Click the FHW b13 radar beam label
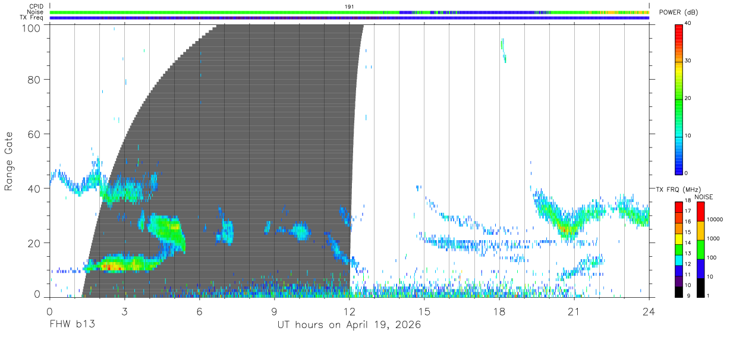The width and height of the screenshot is (730, 337). [72, 325]
